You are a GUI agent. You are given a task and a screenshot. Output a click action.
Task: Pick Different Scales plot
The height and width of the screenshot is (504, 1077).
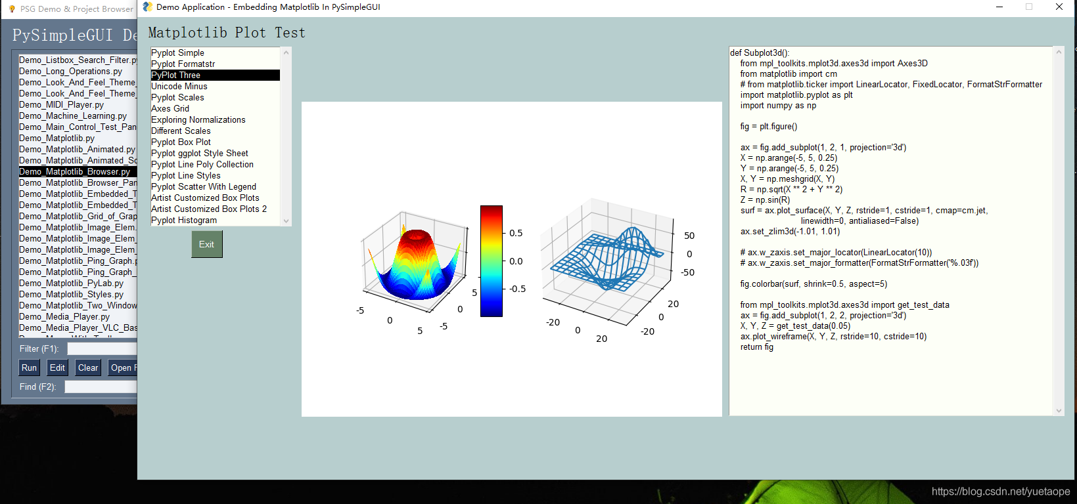pyautogui.click(x=216, y=131)
